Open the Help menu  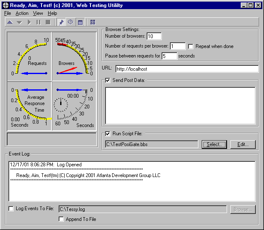tap(52, 13)
